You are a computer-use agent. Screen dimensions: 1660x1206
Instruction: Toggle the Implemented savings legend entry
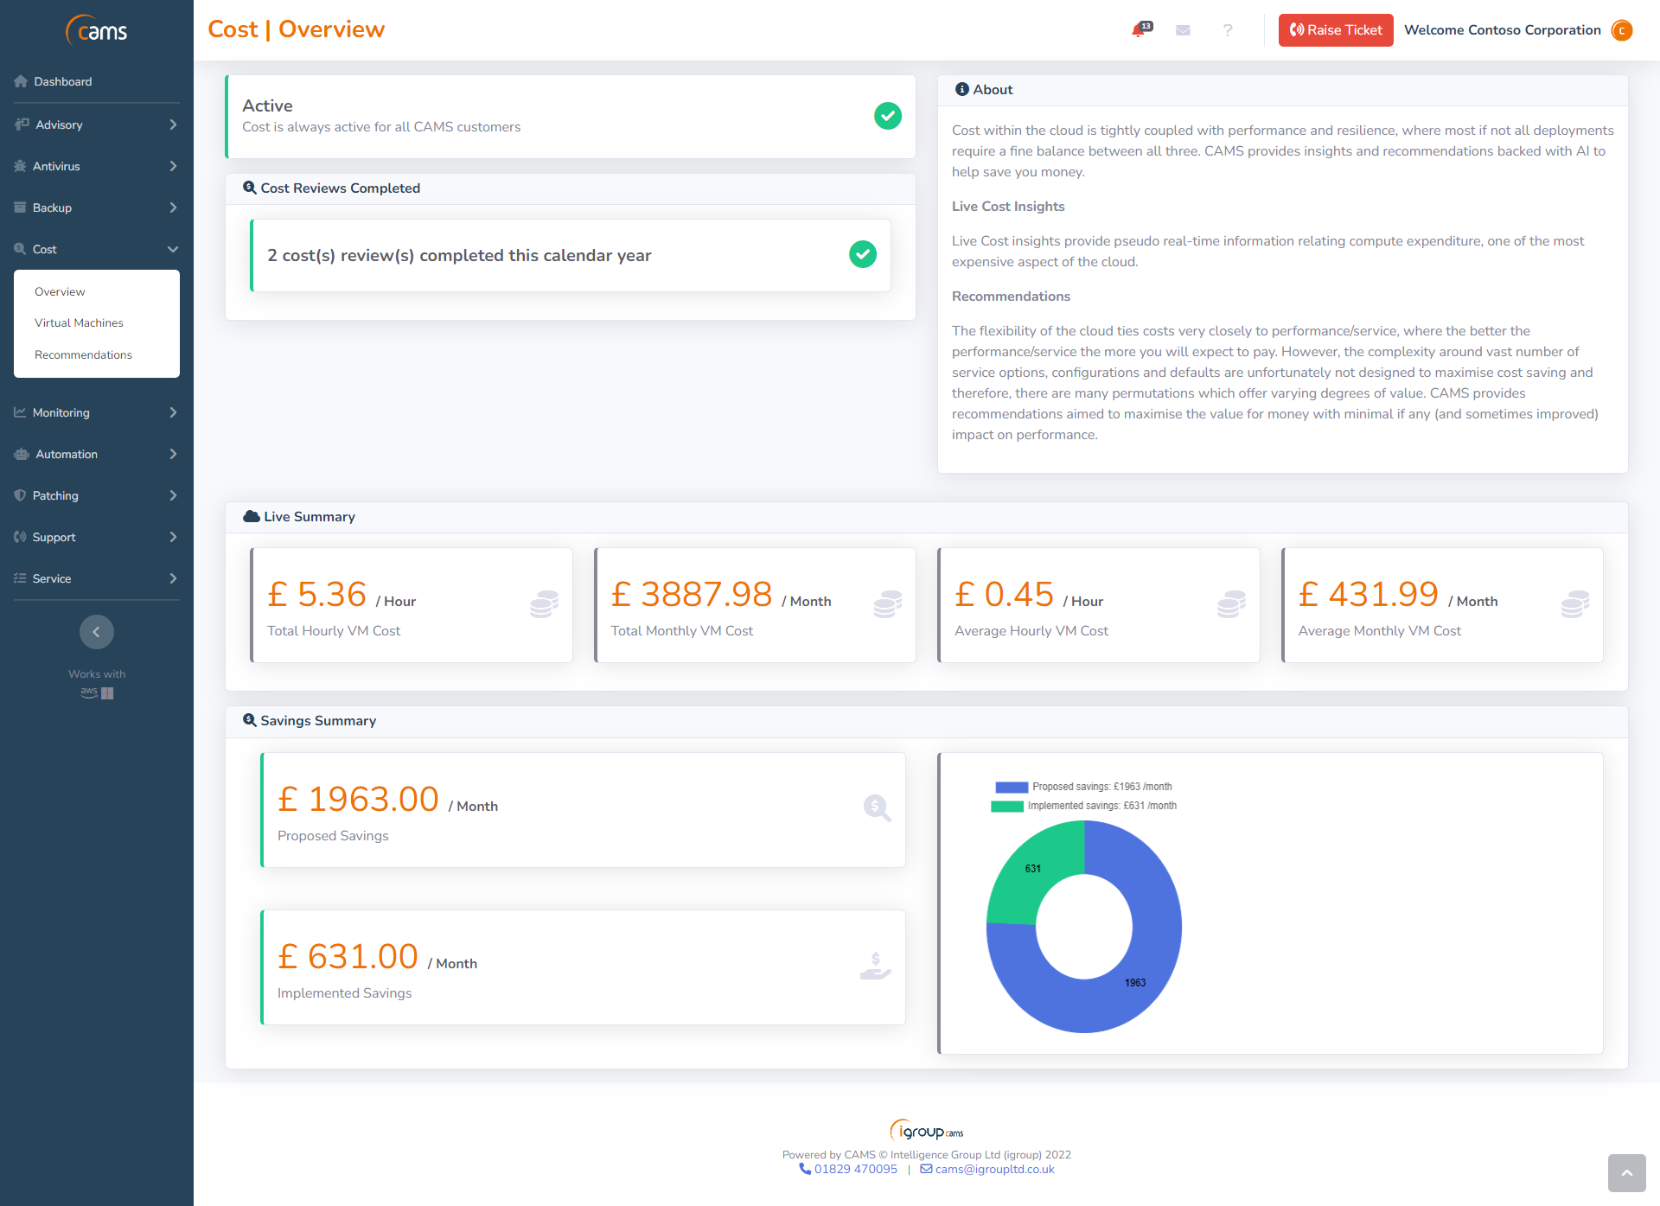click(x=1083, y=805)
